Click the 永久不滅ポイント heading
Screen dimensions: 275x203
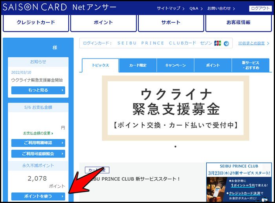pyautogui.click(x=38, y=165)
